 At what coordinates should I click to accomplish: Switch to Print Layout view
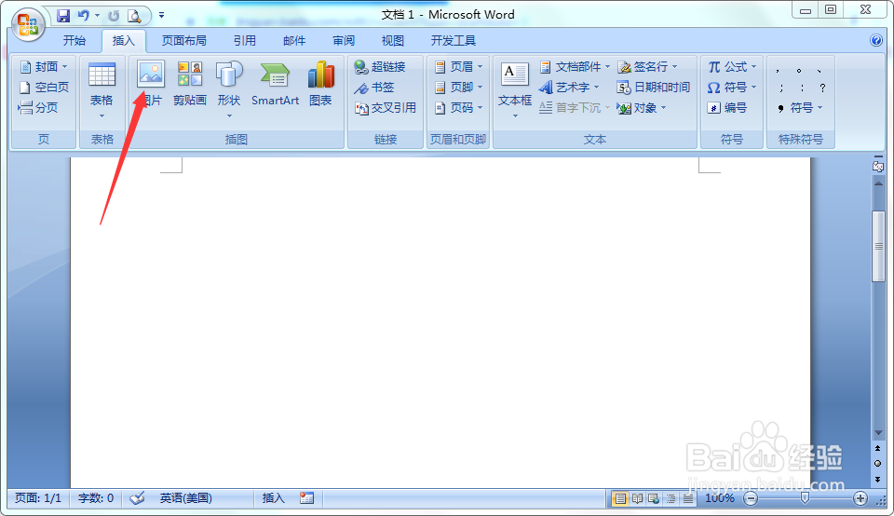pos(620,499)
